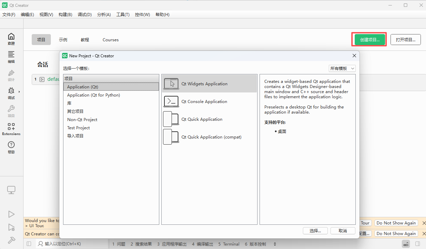Open the 帮助(H) menu
The width and height of the screenshot is (426, 249).
162,15
